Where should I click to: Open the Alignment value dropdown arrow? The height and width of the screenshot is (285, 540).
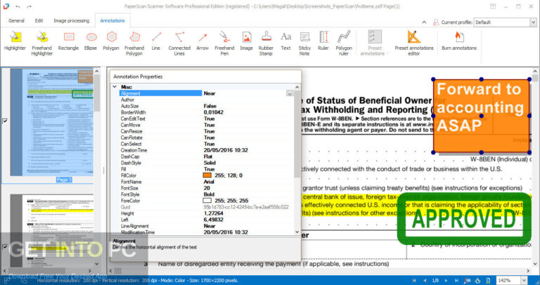[290, 93]
